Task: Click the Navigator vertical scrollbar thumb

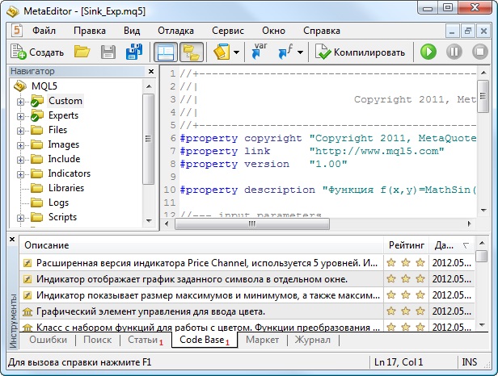Action: tap(148, 139)
